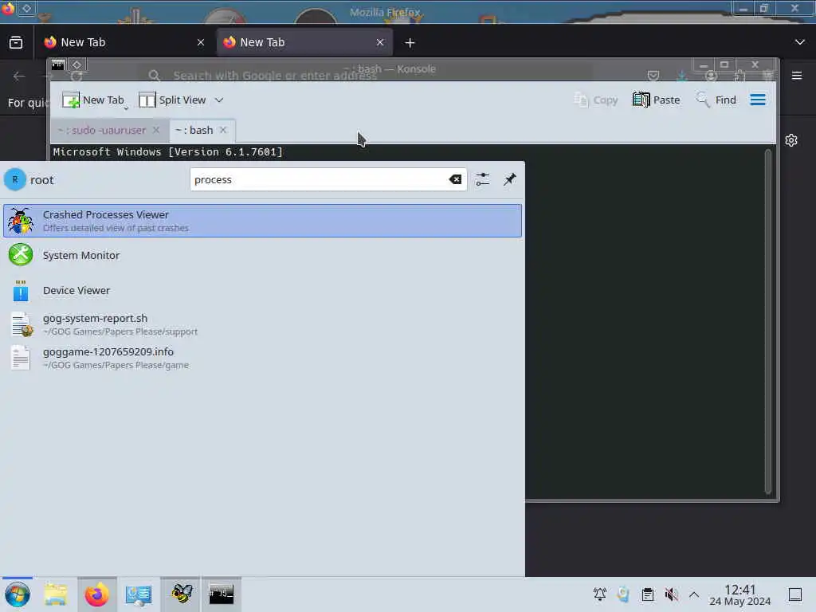Open new tab in Konsole

pyautogui.click(x=92, y=100)
